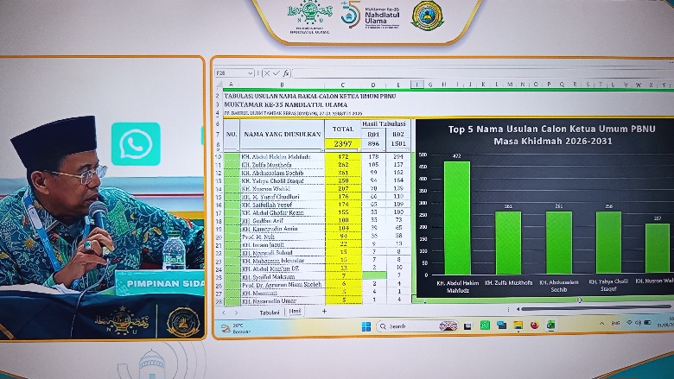Click the chart bar for KH. Zulfa Musthofa
Screen dimensions: 674x379
point(508,243)
